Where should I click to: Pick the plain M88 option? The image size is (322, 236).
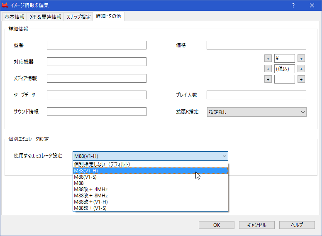(79, 183)
